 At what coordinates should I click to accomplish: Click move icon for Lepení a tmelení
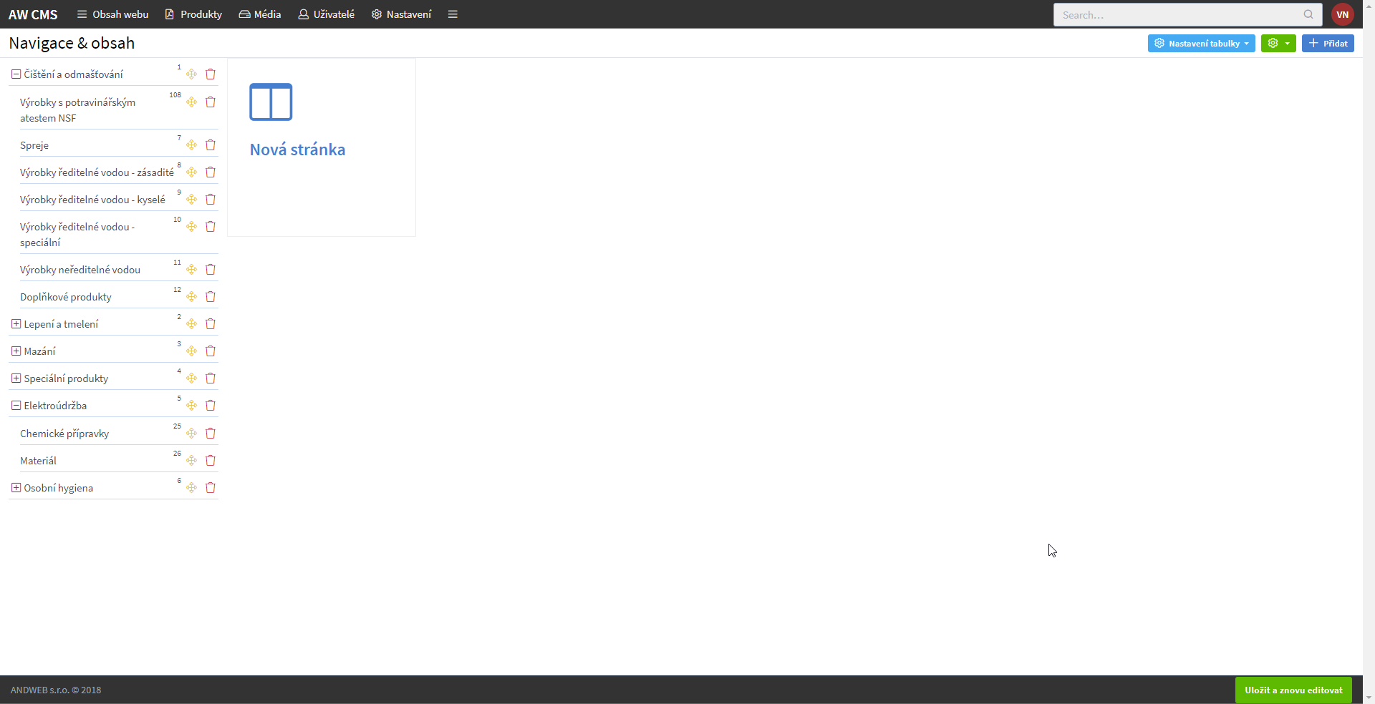point(191,323)
